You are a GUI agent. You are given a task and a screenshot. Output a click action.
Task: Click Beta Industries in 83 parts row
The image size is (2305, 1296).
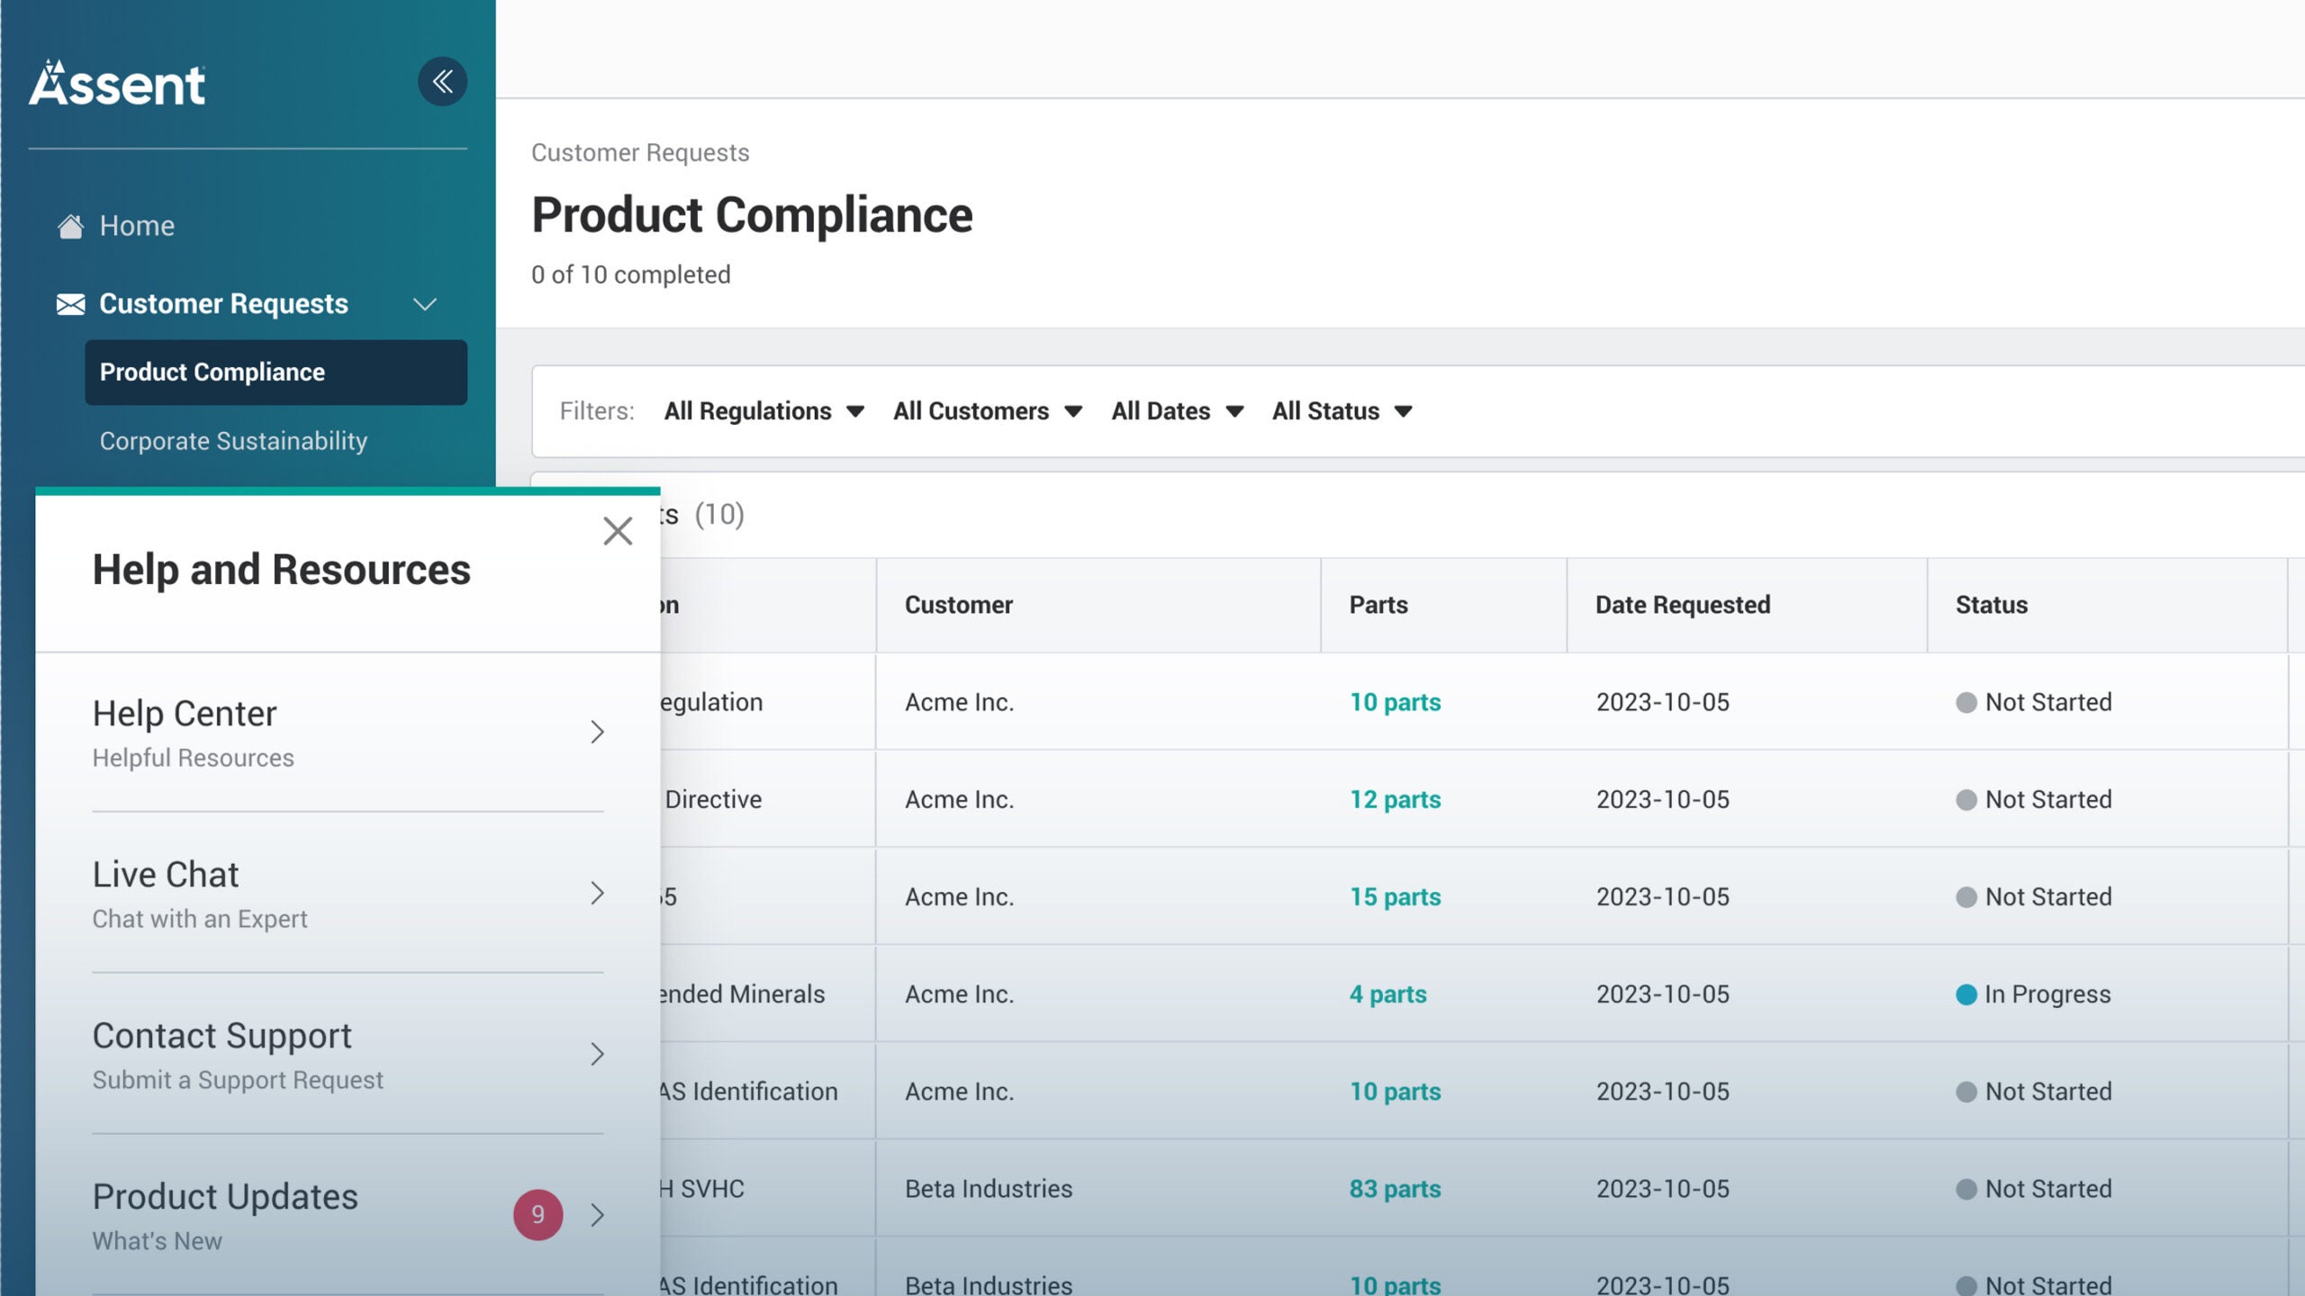pos(988,1189)
